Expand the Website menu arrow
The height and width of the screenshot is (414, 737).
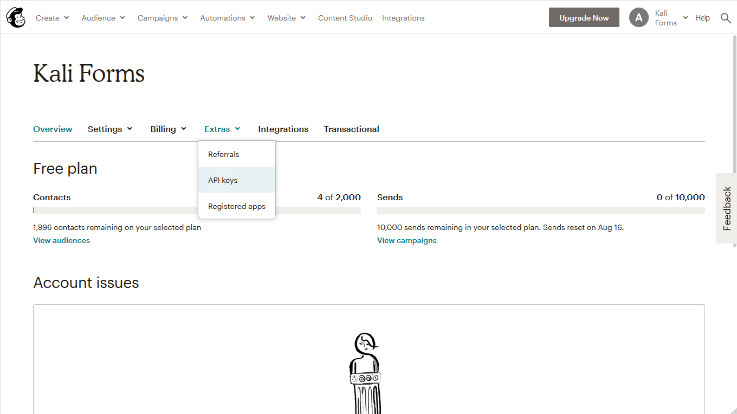303,18
